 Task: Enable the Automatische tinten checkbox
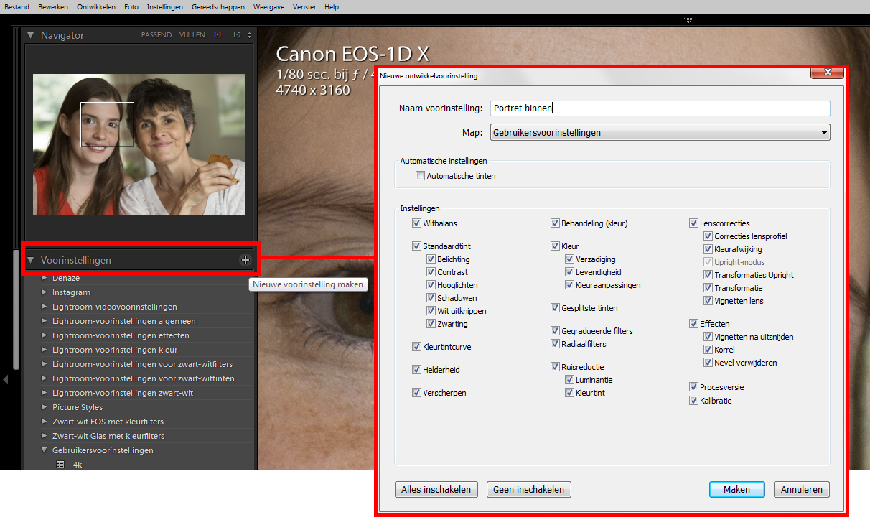point(421,176)
